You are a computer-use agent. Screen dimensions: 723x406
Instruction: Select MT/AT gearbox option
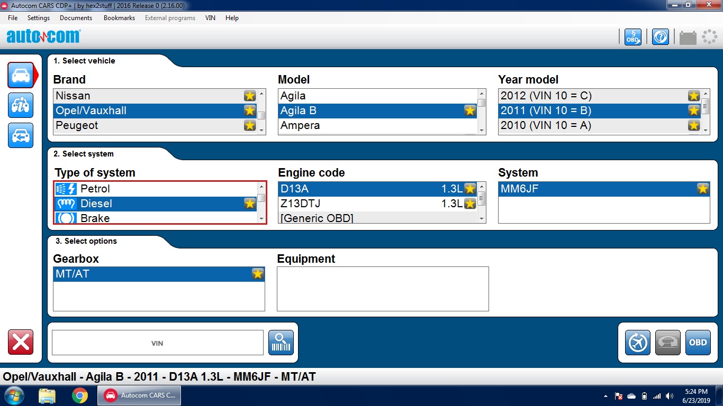coord(159,274)
